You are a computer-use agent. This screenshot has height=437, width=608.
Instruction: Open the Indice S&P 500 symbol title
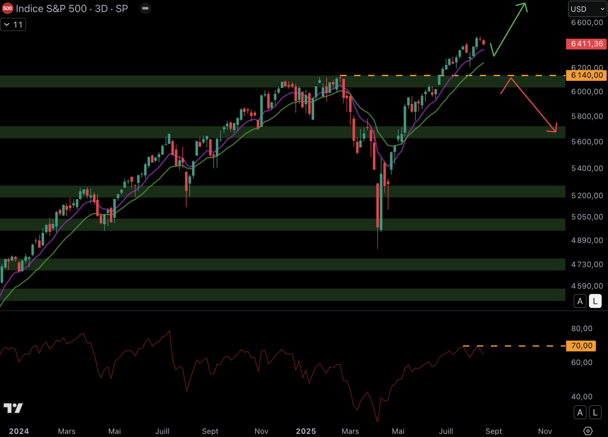[x=72, y=8]
